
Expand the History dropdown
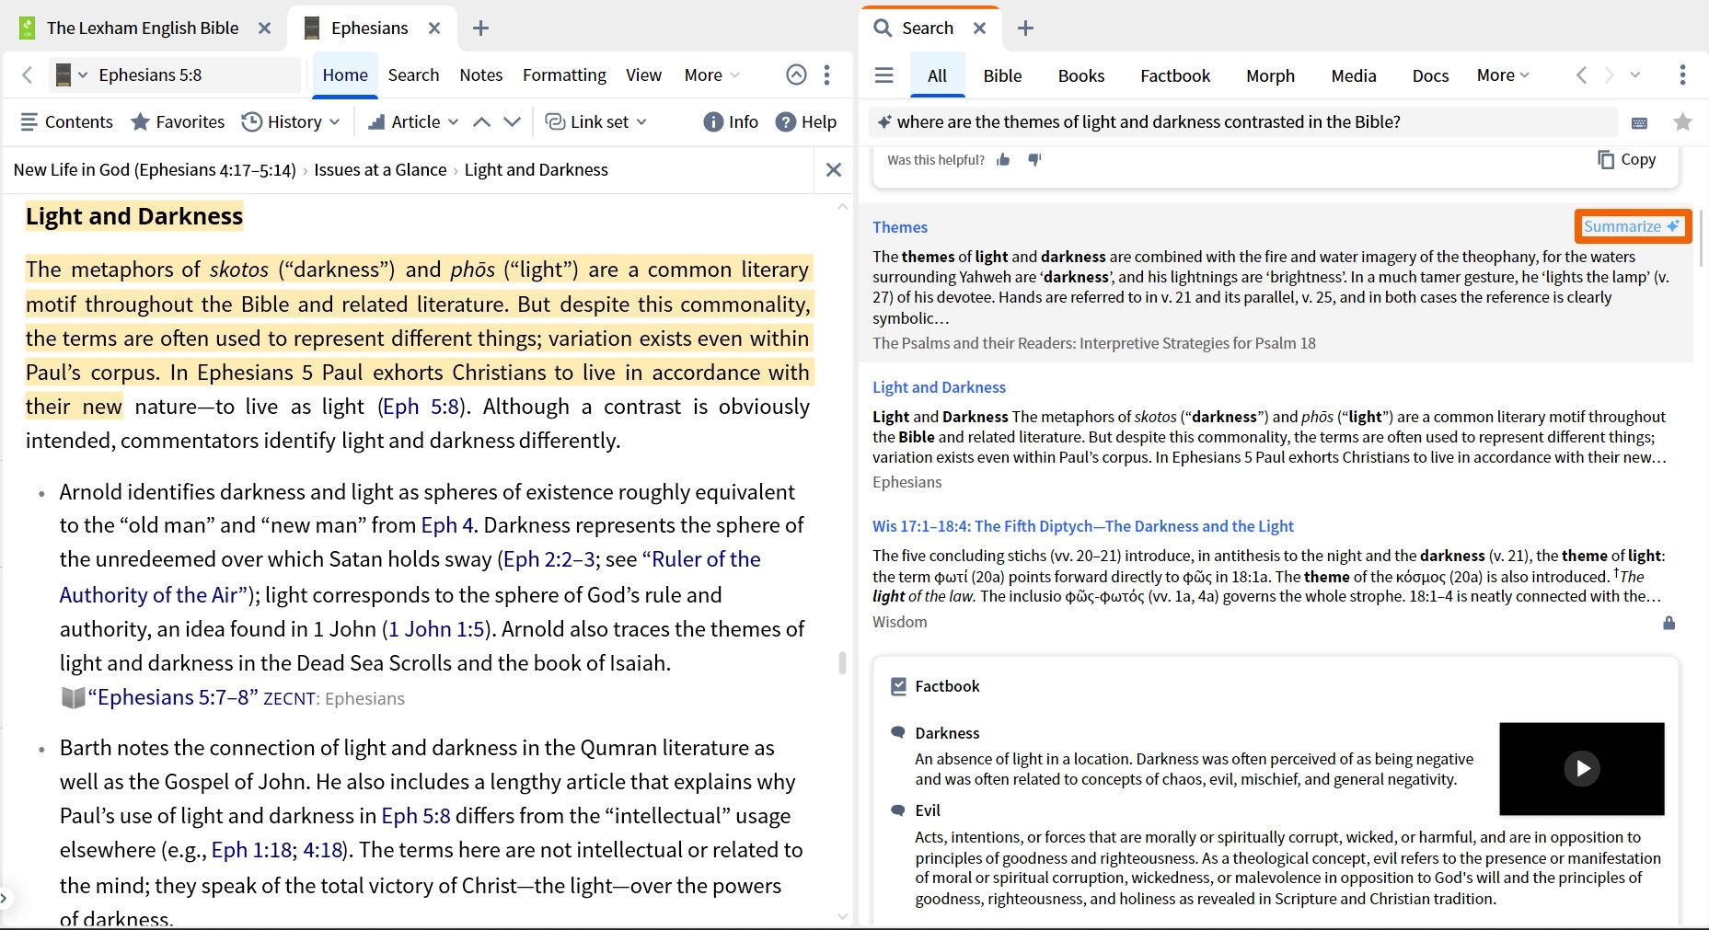pyautogui.click(x=291, y=121)
